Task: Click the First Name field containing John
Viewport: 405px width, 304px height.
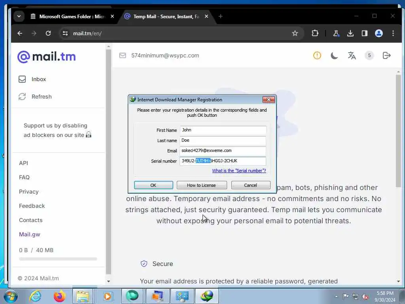Action: coord(223,130)
